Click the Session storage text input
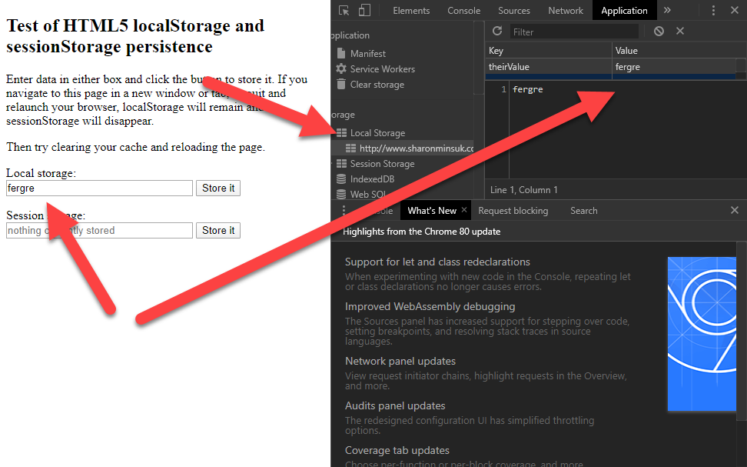 99,230
